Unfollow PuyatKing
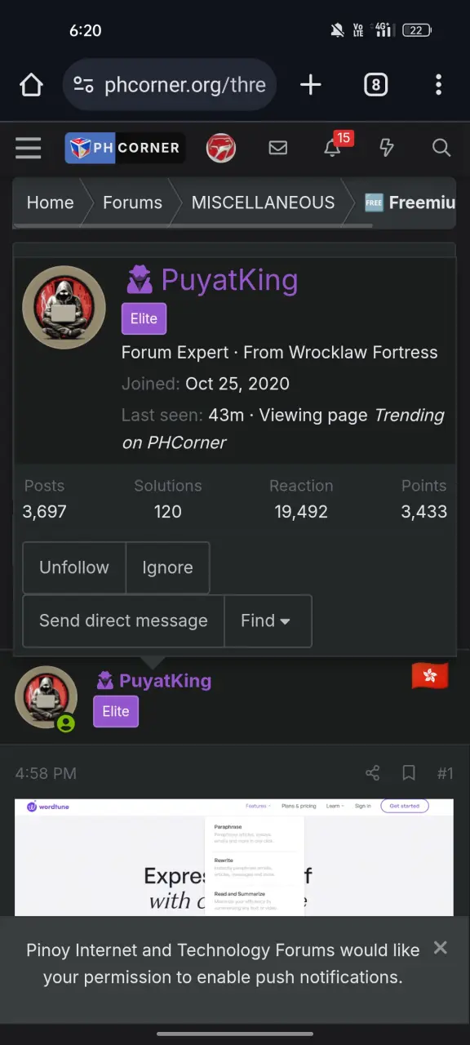Screen dimensions: 470x1045 tap(74, 567)
